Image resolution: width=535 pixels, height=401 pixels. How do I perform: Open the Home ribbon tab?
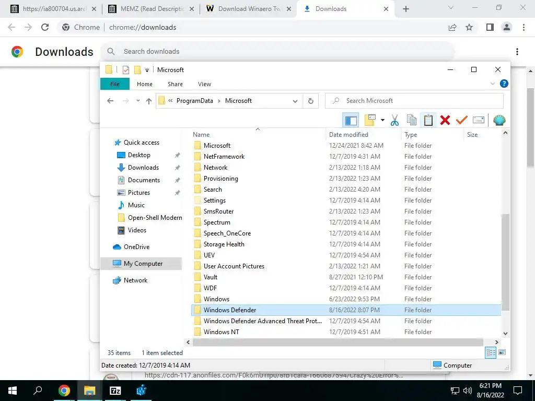point(145,84)
